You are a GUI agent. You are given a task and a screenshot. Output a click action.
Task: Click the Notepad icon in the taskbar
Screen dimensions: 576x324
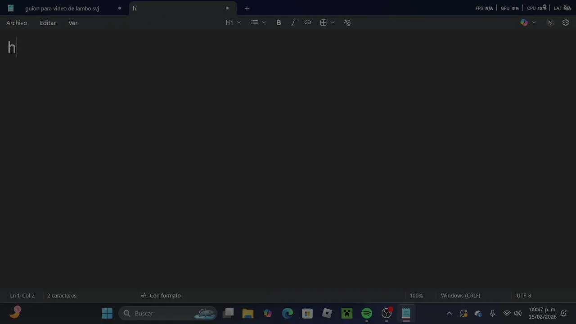[406, 313]
